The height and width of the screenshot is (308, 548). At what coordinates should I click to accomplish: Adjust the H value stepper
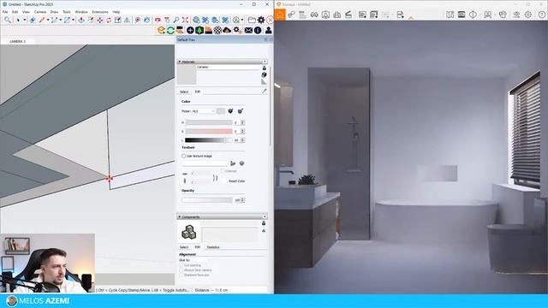tap(242, 122)
